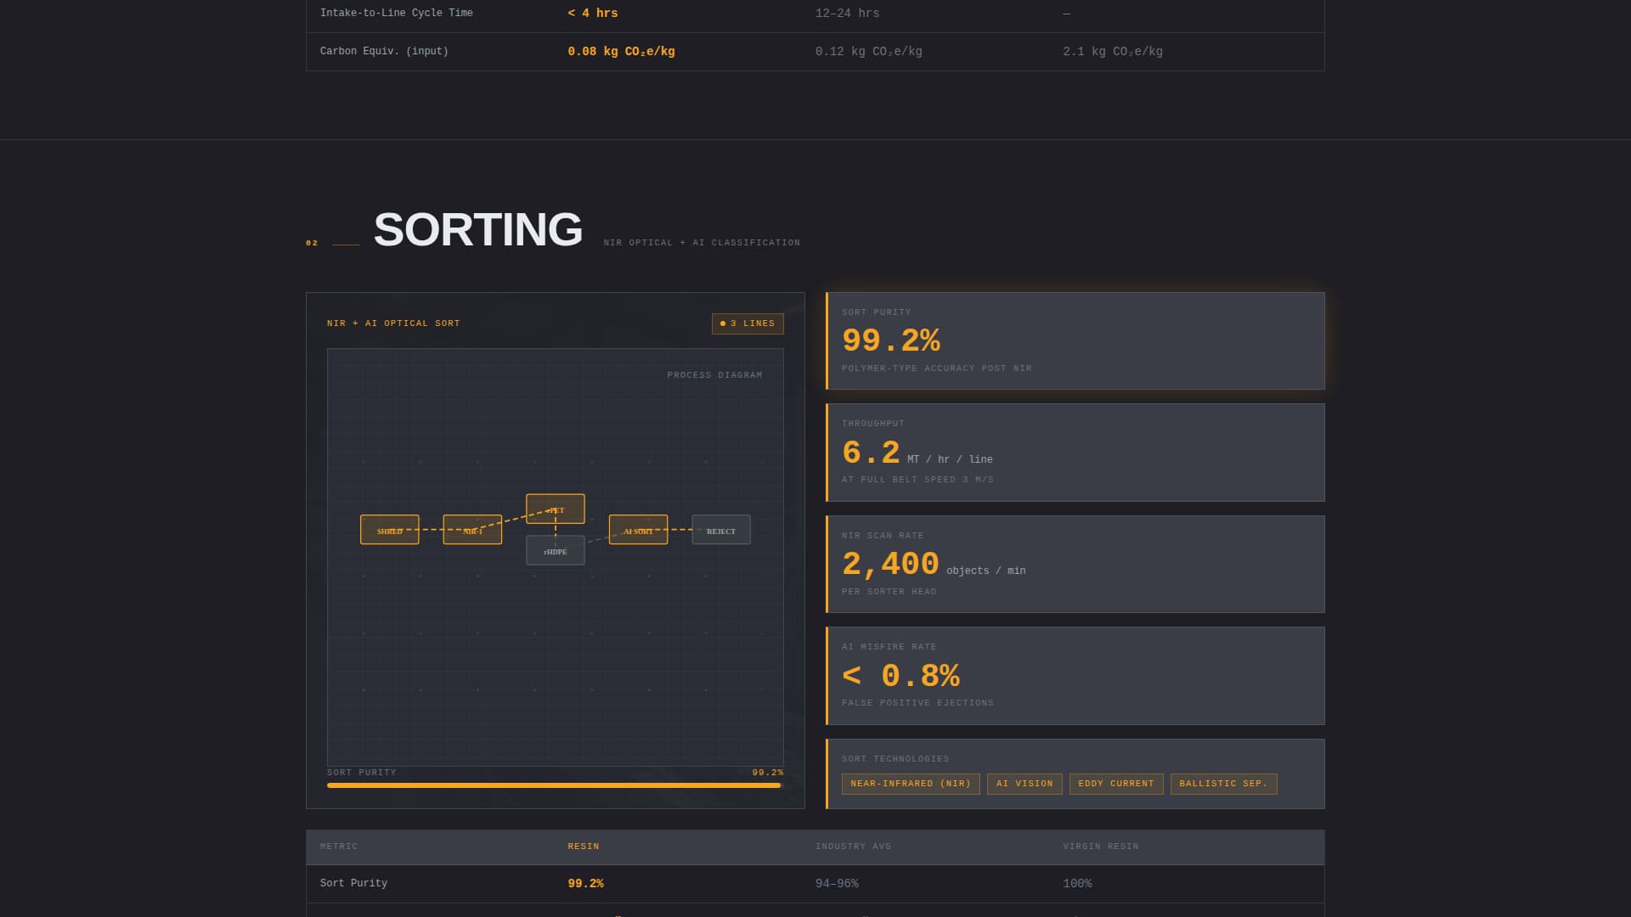Select the REJECT node box
This screenshot has height=917, width=1631.
[720, 530]
